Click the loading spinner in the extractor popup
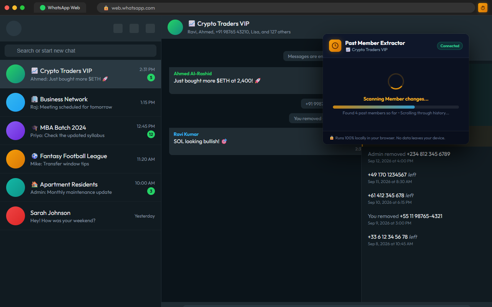 coord(396,81)
